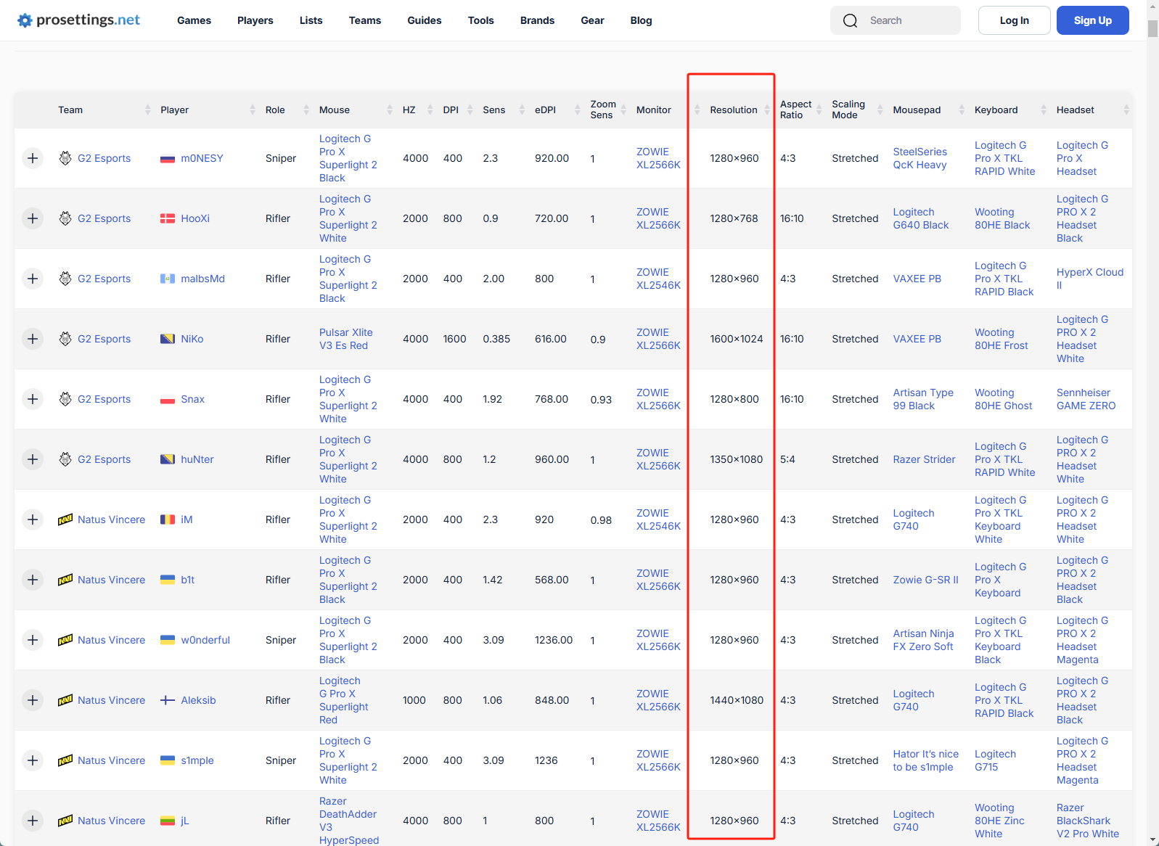Screen dimensions: 1159x846
Task: Click the Search input field
Action: 896,20
